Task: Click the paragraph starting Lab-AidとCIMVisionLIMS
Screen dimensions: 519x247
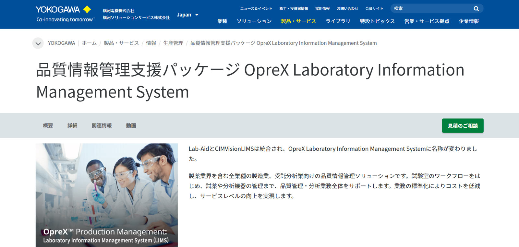Action: 333,154
